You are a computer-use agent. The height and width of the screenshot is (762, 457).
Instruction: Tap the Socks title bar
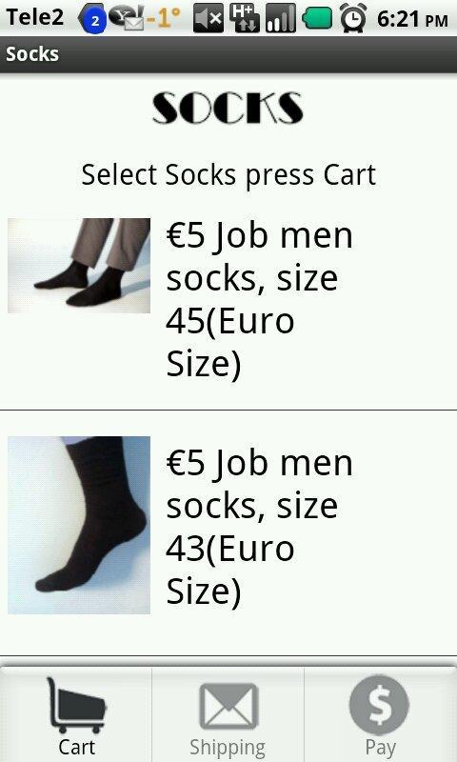click(x=228, y=54)
